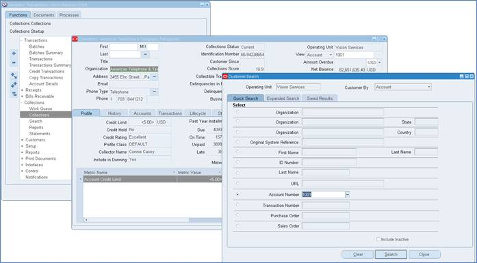The image size is (477, 263).
Task: Expand the Interfaces node in Navigator
Action: [22, 165]
